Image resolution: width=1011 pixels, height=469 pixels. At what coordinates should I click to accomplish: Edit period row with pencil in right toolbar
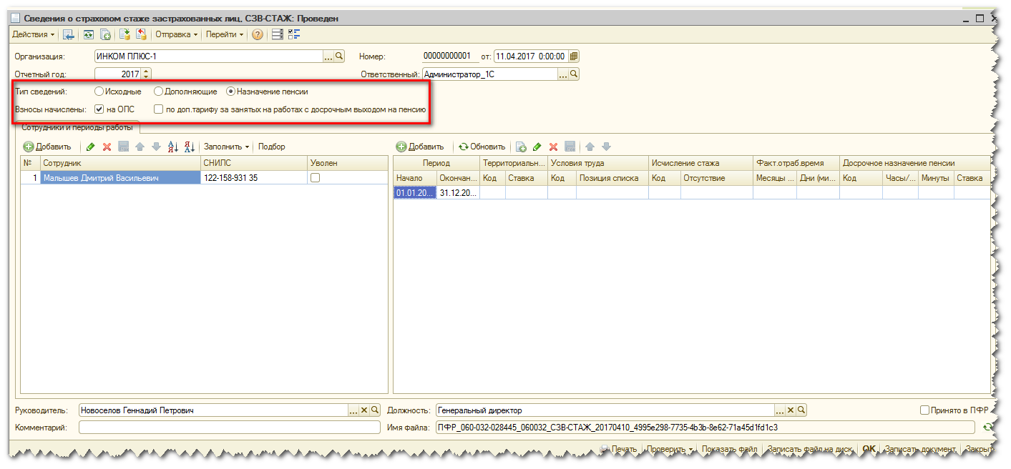(x=537, y=147)
